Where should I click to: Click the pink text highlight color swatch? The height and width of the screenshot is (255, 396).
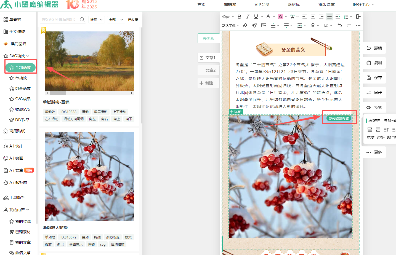click(280, 17)
